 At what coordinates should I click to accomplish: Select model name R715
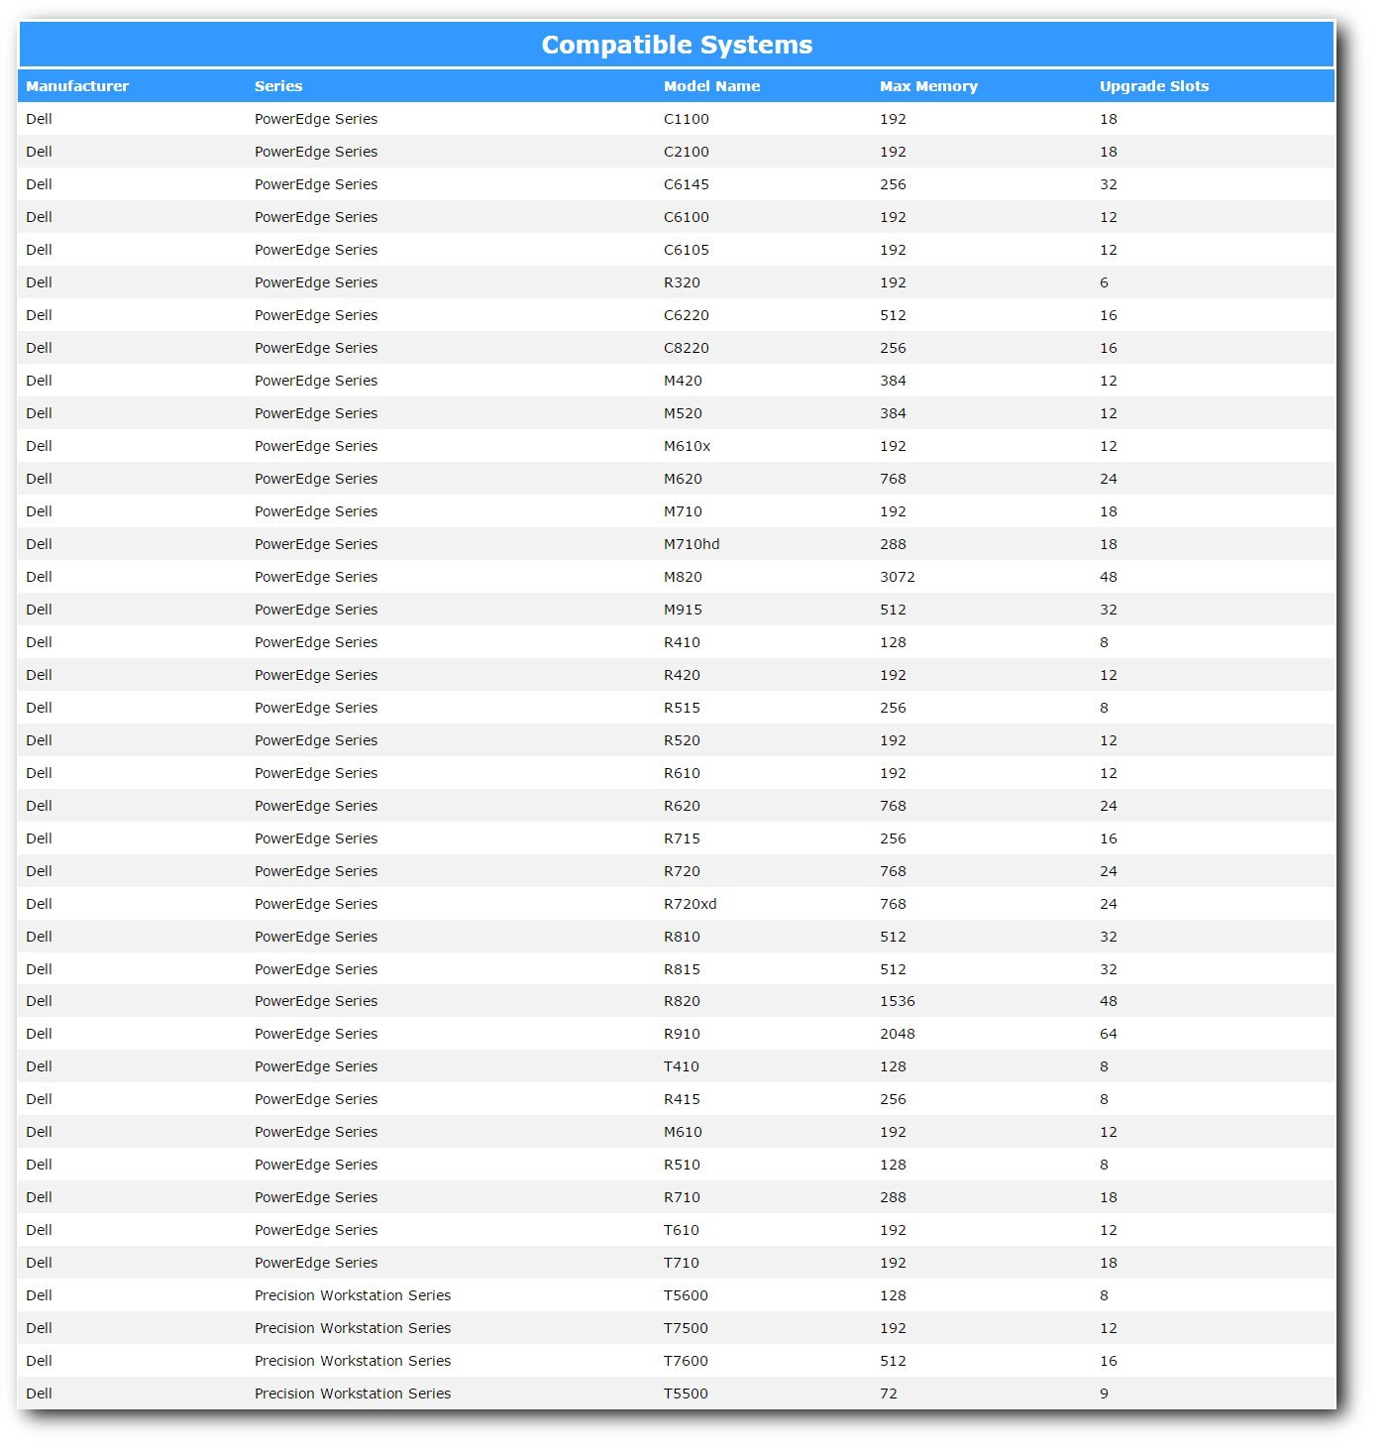pos(682,838)
